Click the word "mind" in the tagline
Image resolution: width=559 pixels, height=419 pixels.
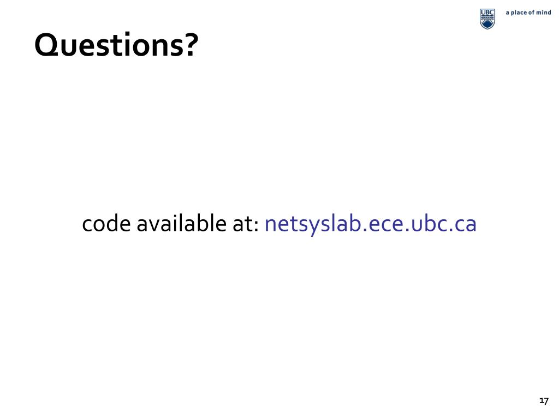coord(544,12)
